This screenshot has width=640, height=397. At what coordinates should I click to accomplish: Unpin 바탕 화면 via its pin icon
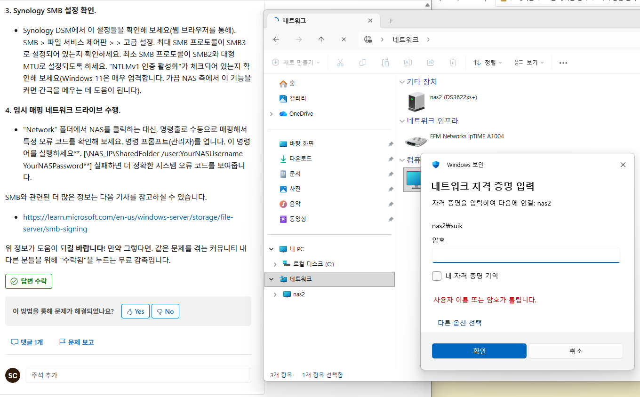click(391, 144)
